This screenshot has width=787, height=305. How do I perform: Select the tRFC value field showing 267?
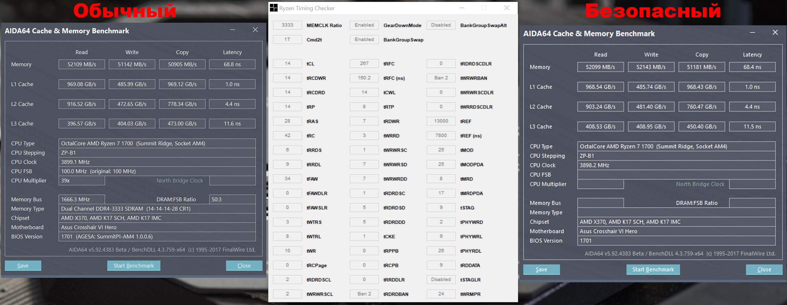tap(364, 63)
